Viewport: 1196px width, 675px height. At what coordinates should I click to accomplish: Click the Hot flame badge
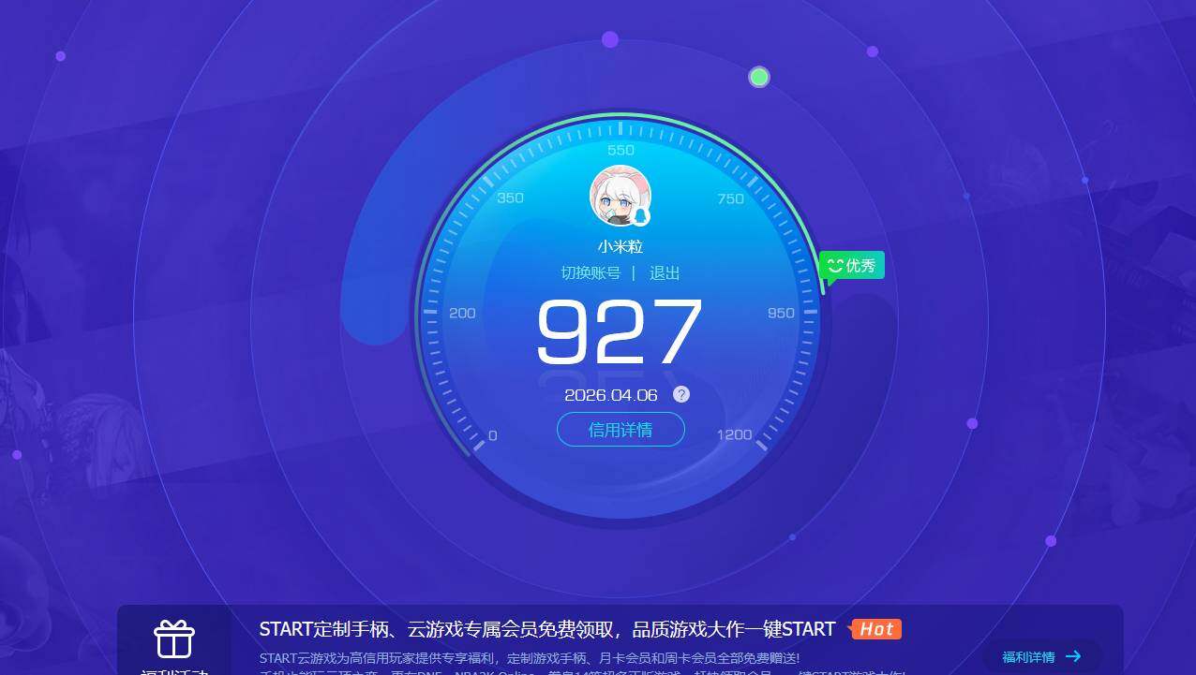(875, 629)
